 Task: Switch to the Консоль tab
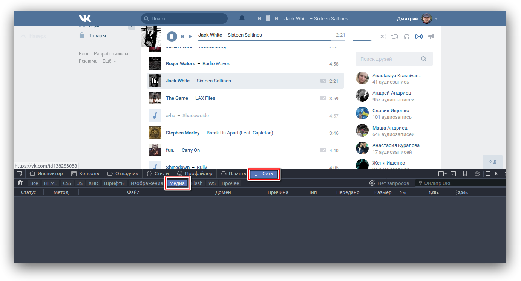85,174
